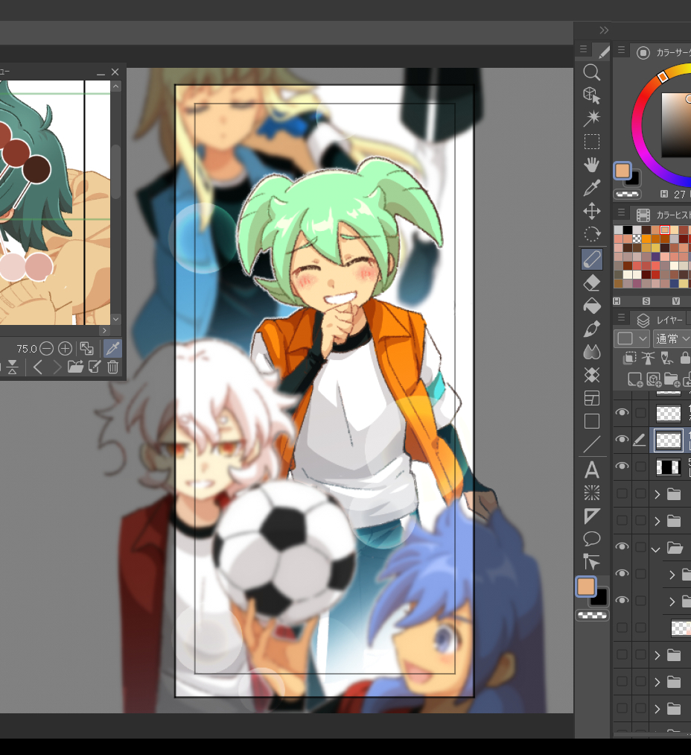Show previous Sub View image

pyautogui.click(x=38, y=367)
